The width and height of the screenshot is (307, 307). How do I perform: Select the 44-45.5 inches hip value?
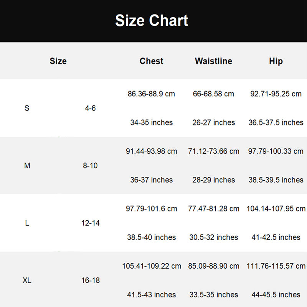tap(276, 295)
